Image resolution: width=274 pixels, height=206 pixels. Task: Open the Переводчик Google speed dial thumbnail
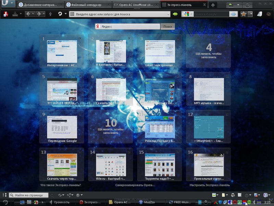coord(62,127)
